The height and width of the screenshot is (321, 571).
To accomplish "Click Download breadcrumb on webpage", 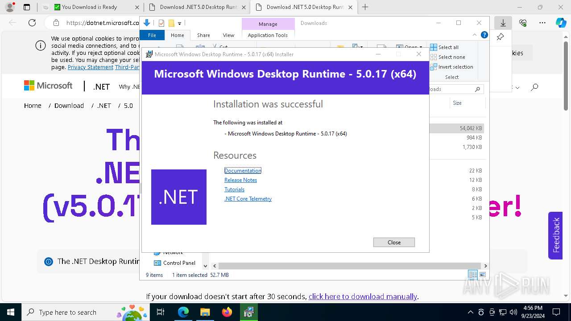I will 69,106.
